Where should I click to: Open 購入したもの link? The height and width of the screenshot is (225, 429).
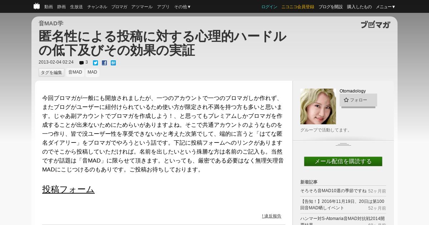click(359, 7)
